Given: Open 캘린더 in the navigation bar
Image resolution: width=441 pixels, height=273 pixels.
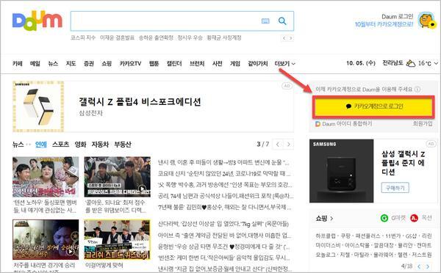Looking at the screenshot, I should (x=174, y=64).
